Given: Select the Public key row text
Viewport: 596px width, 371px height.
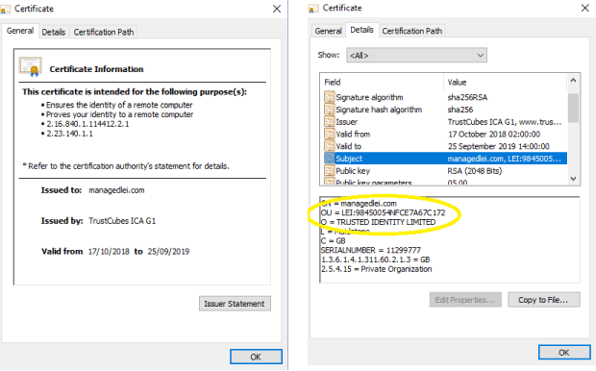Looking at the screenshot, I should tap(353, 171).
